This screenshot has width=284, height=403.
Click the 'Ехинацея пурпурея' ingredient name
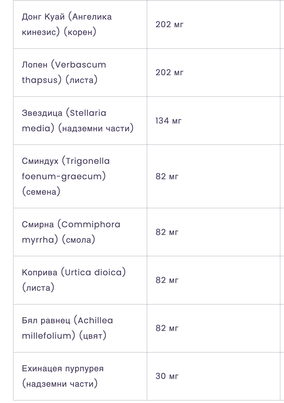pos(63,369)
